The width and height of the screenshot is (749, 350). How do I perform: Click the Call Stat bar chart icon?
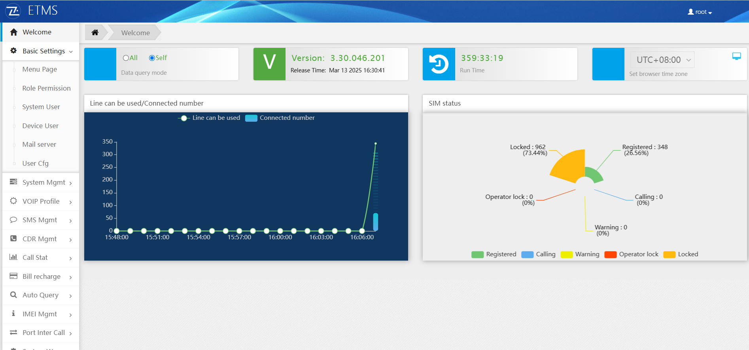(13, 257)
